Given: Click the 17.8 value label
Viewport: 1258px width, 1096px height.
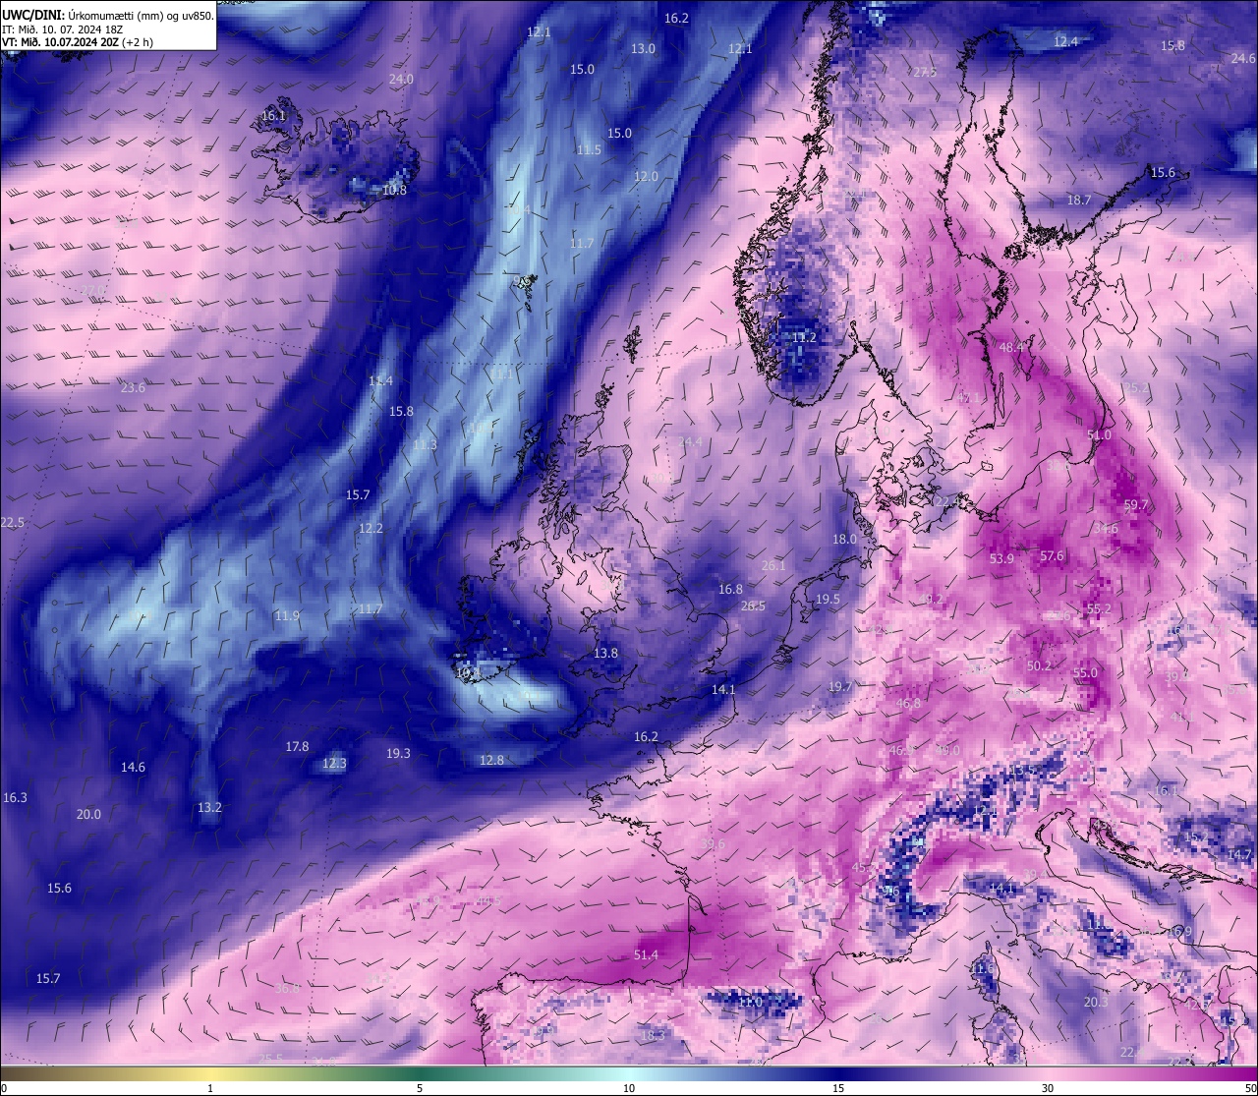Looking at the screenshot, I should click(x=297, y=746).
